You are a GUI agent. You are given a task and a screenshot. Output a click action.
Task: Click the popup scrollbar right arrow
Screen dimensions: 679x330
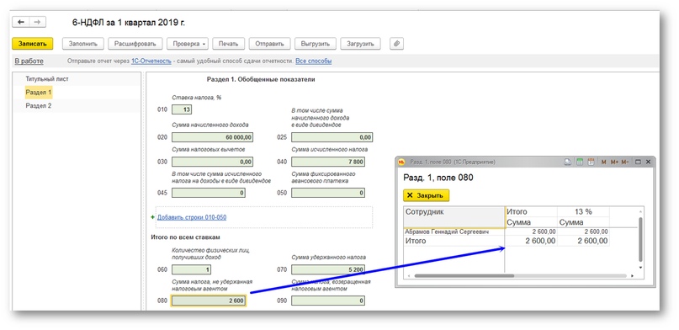click(632, 275)
